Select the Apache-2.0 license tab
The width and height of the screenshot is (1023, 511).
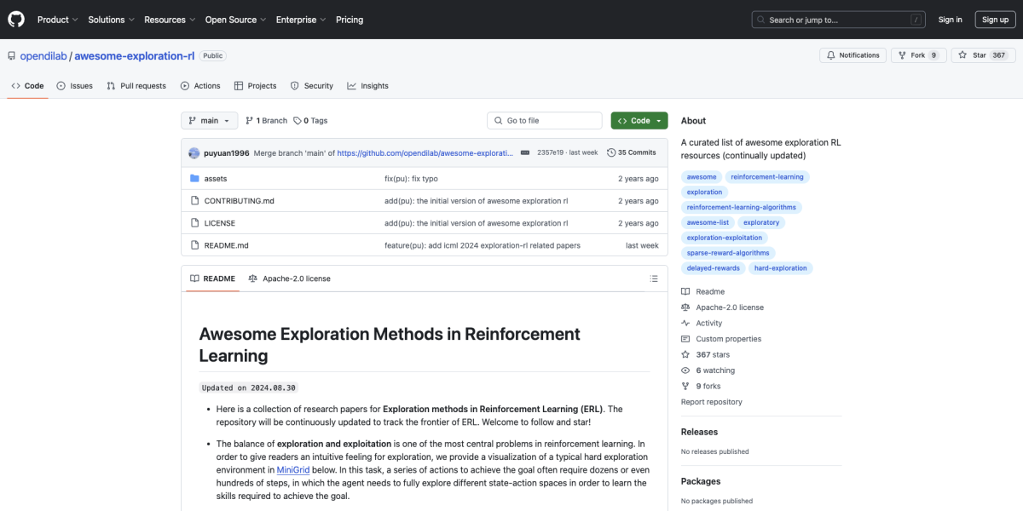[289, 278]
